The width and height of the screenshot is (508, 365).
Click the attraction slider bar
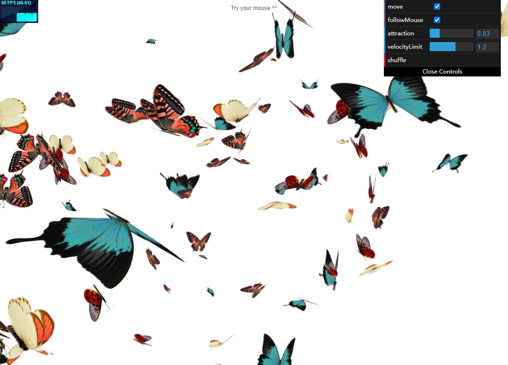tap(451, 33)
